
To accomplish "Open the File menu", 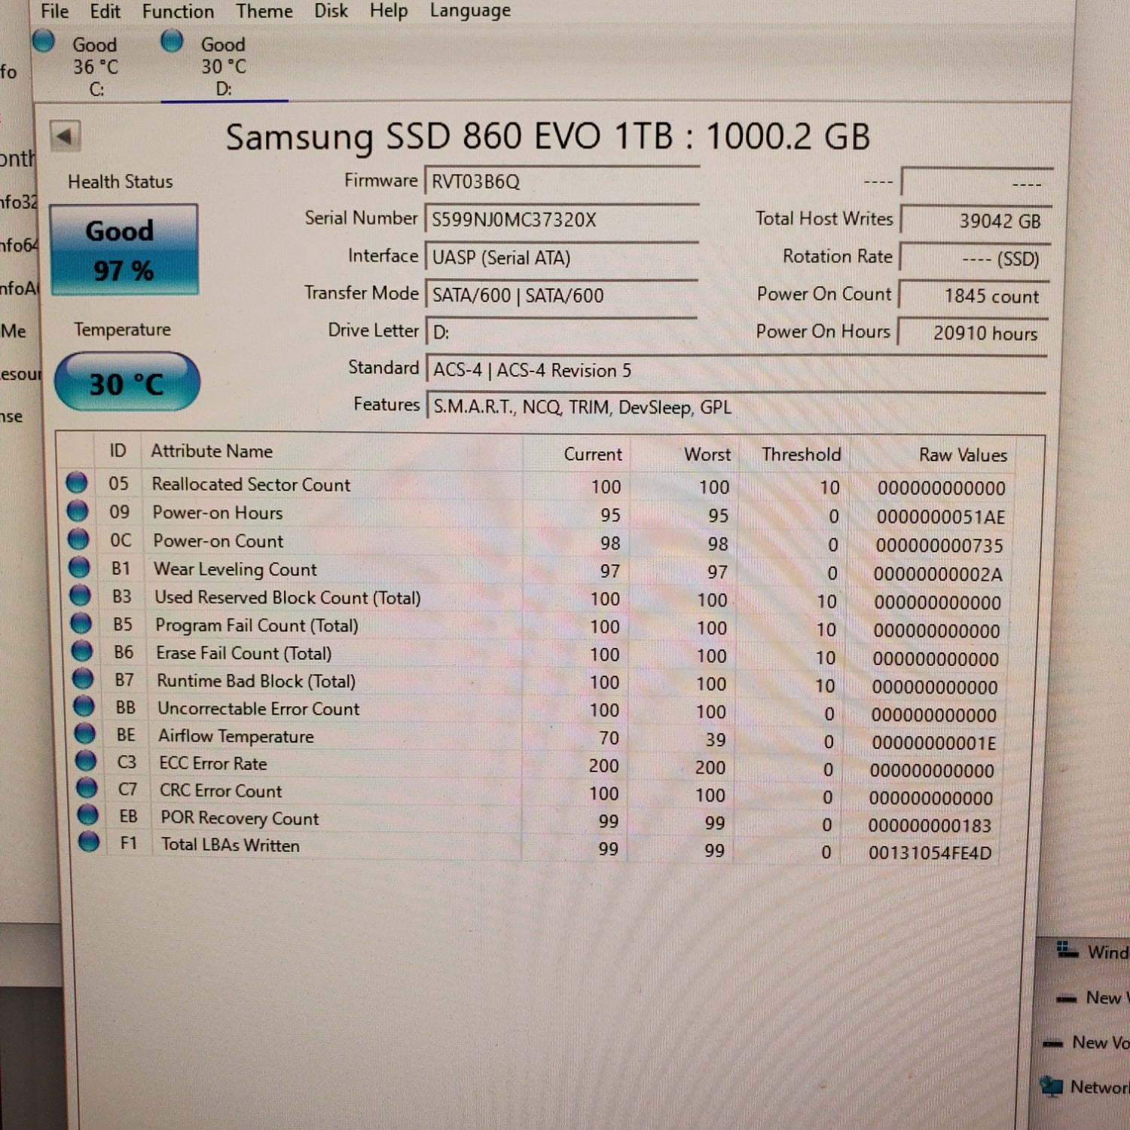I will click(x=54, y=11).
